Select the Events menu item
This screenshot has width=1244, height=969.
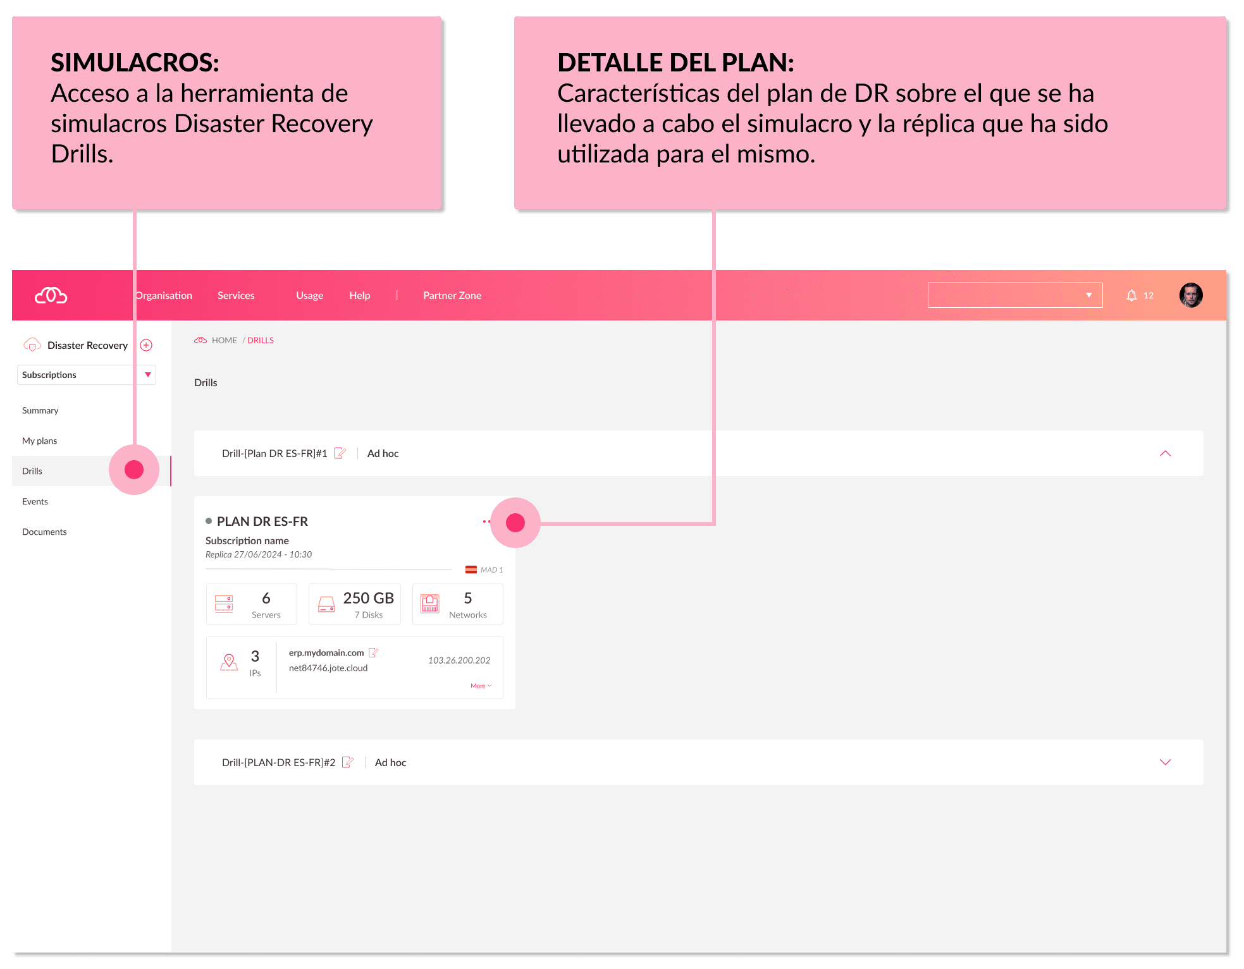point(36,499)
